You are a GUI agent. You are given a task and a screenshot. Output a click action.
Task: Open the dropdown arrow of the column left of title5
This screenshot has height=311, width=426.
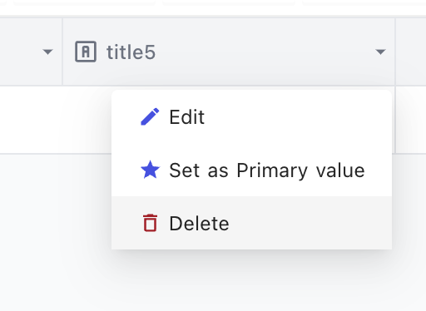[x=47, y=52]
